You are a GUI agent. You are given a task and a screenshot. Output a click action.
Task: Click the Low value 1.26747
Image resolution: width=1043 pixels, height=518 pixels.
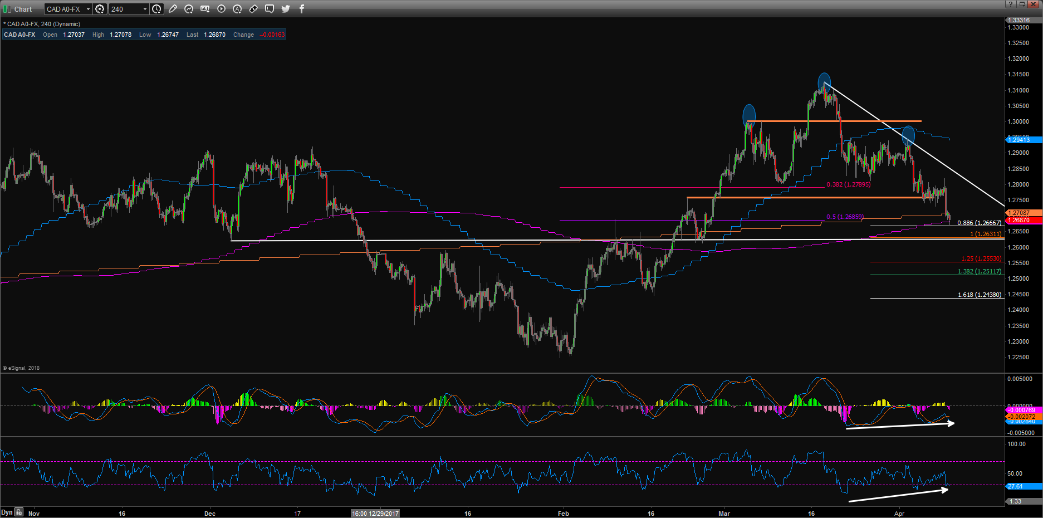tap(168, 35)
